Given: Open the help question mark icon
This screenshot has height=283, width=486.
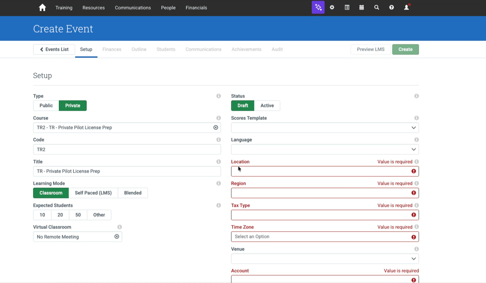Looking at the screenshot, I should 391,8.
